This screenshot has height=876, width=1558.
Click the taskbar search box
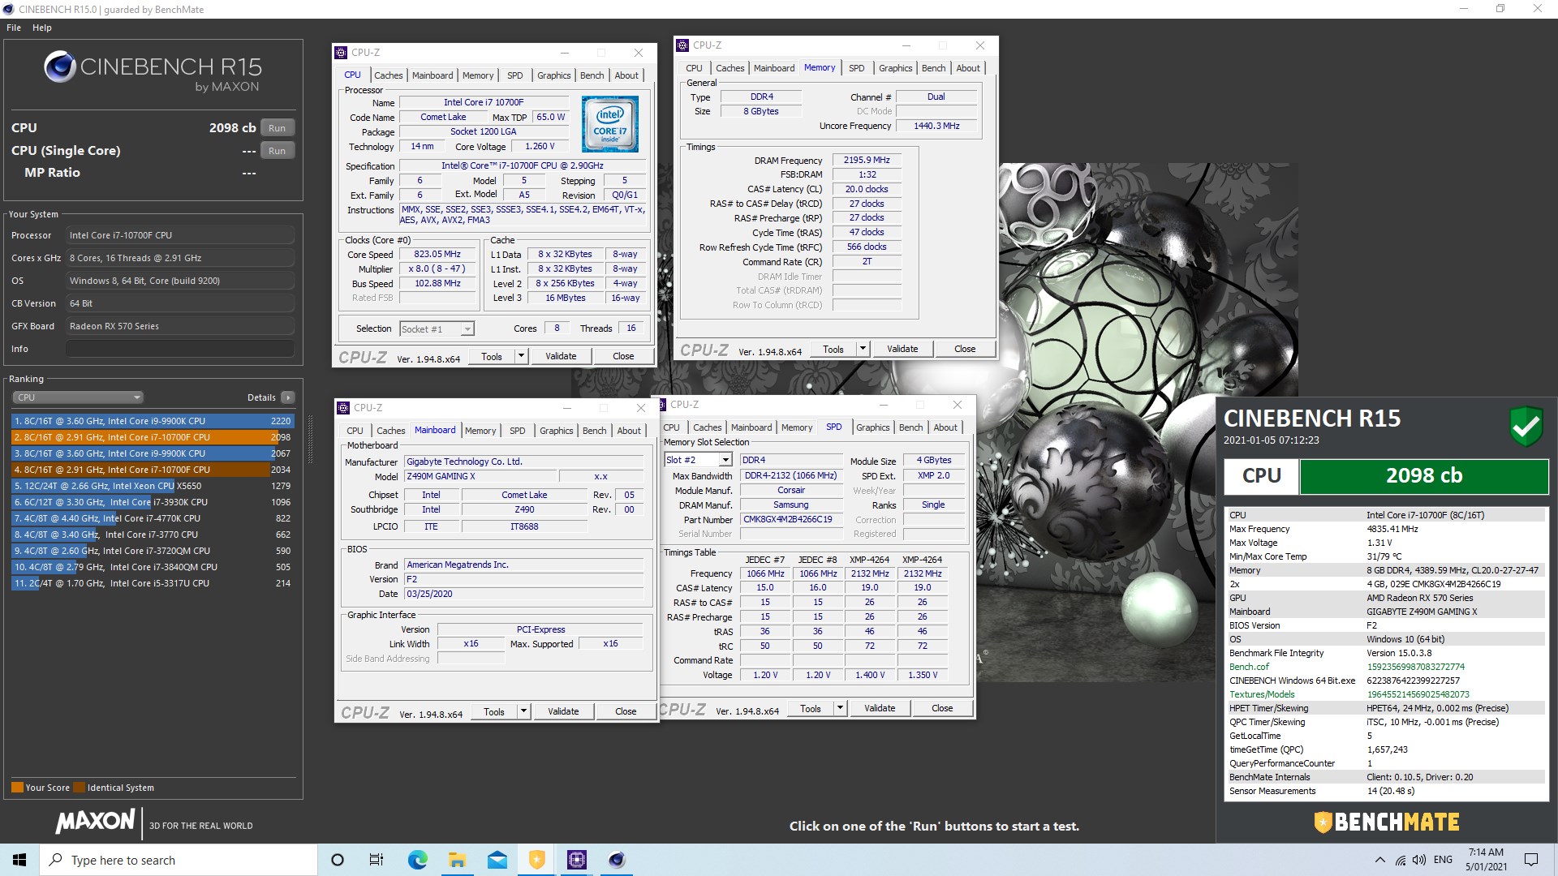[x=179, y=860]
